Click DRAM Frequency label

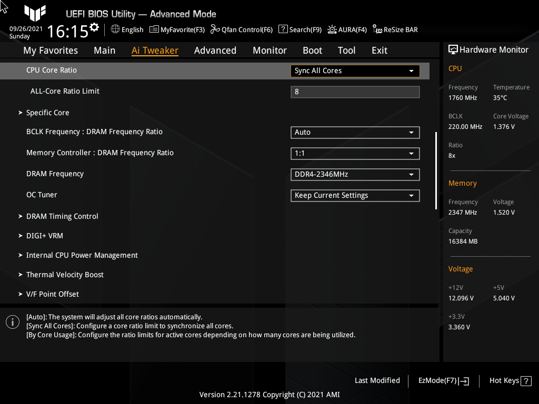pyautogui.click(x=55, y=174)
